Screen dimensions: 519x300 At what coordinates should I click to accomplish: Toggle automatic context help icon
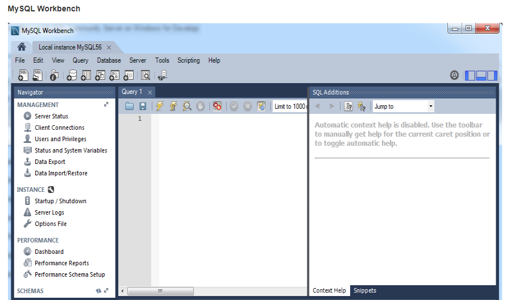pos(362,106)
